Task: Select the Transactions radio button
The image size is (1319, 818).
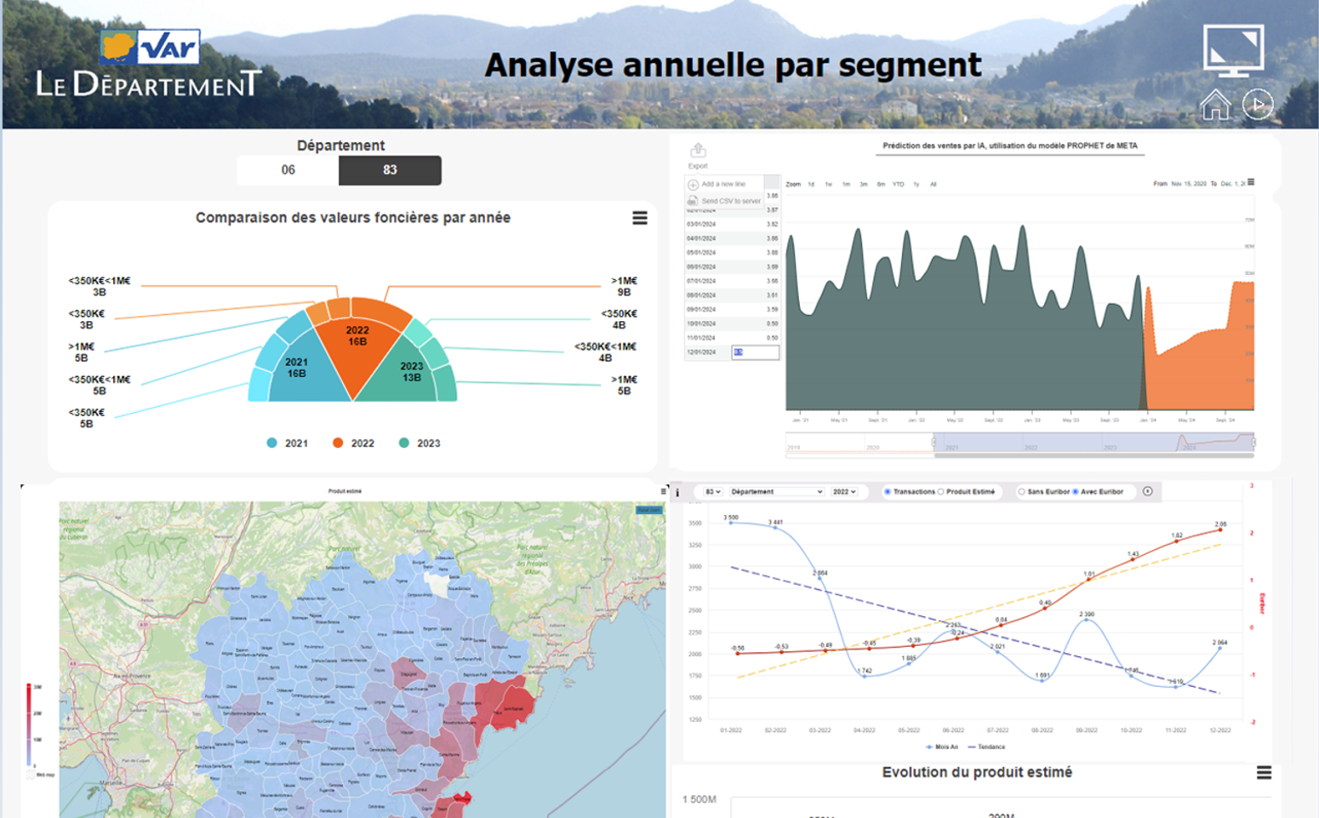Action: [888, 492]
